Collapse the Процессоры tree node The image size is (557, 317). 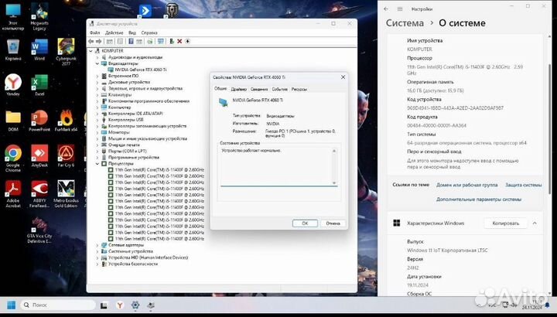pos(97,164)
